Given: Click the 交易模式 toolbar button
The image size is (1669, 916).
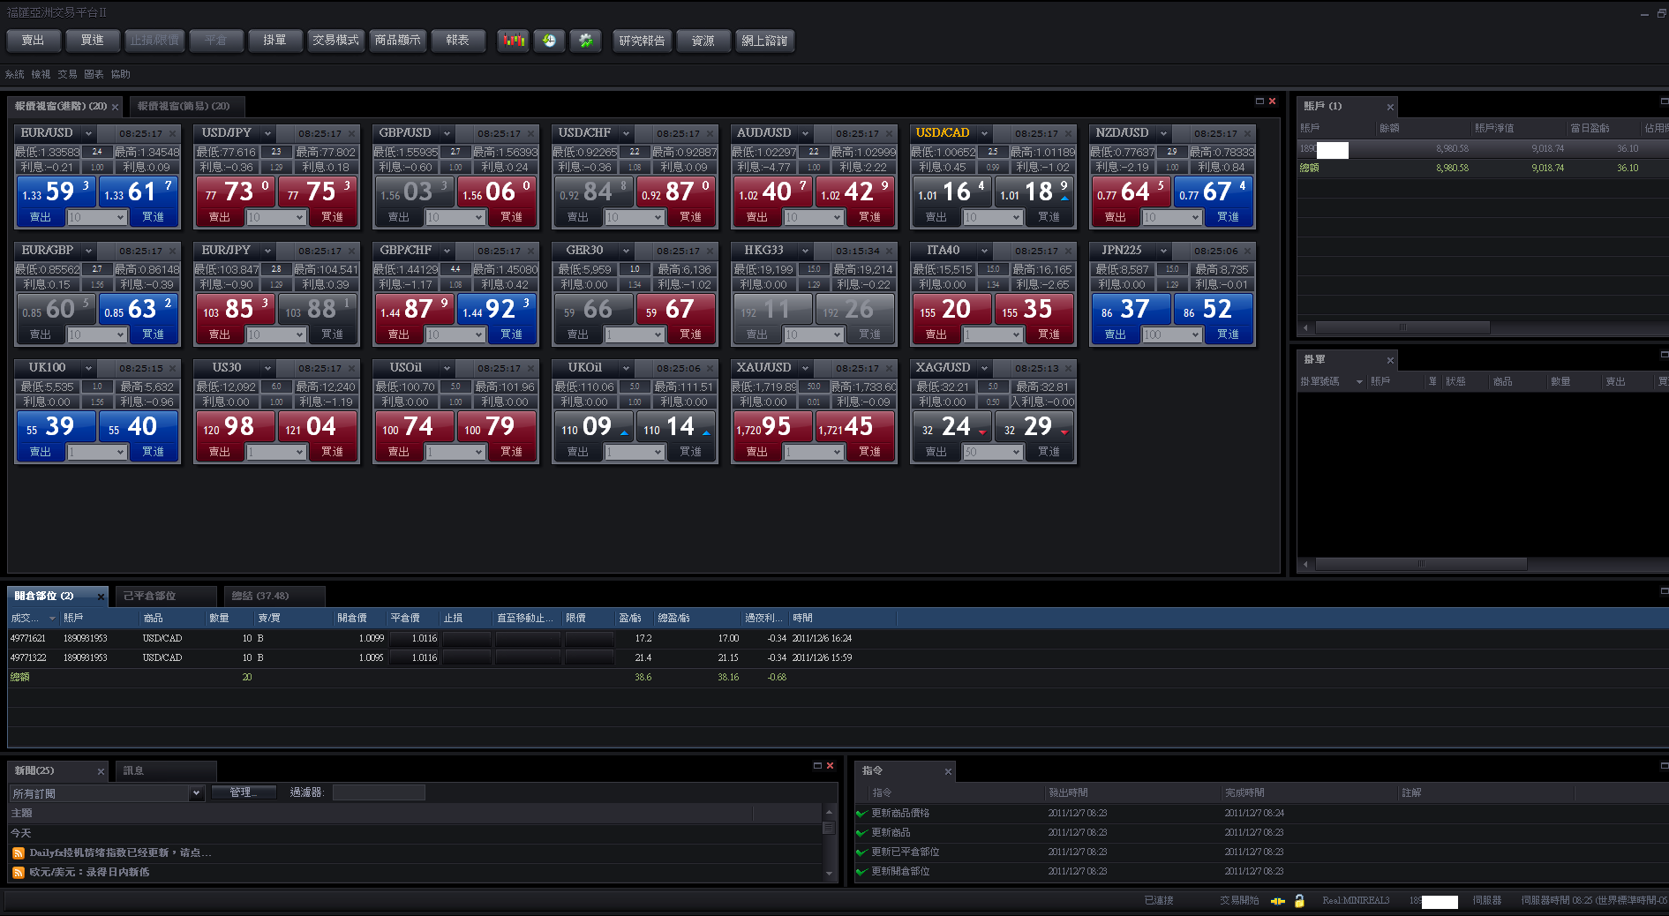Looking at the screenshot, I should [335, 41].
